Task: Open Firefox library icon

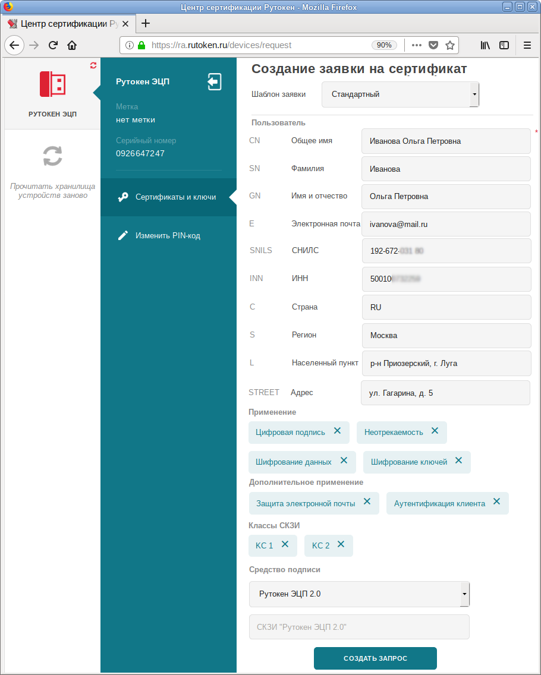Action: point(486,45)
